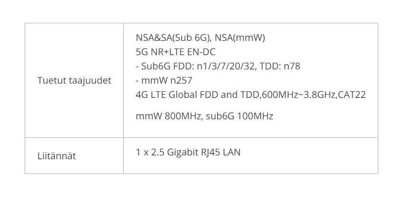Image resolution: width=404 pixels, height=202 pixels.
Task: Click the '- mmW n257' line
Action: click(x=164, y=80)
